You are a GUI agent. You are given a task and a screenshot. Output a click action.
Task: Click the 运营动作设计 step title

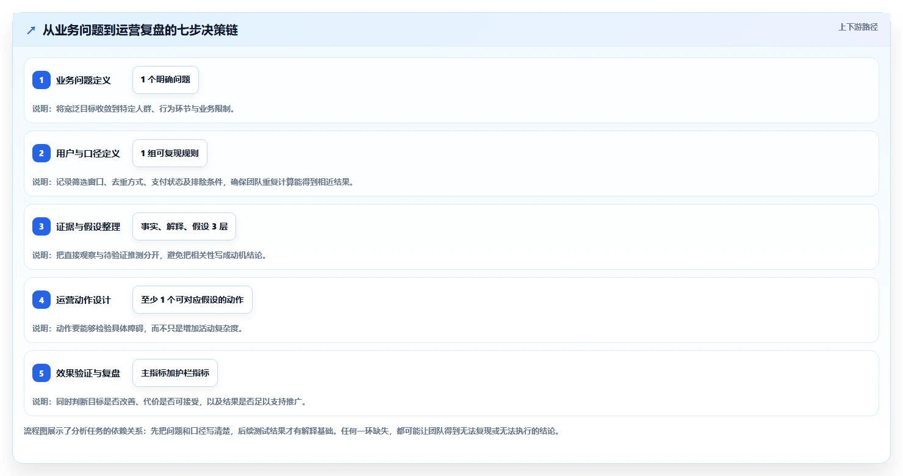point(84,300)
